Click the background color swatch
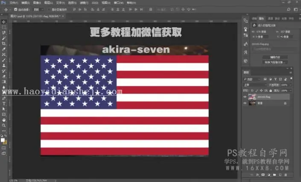The image size is (301, 182). click(5, 142)
